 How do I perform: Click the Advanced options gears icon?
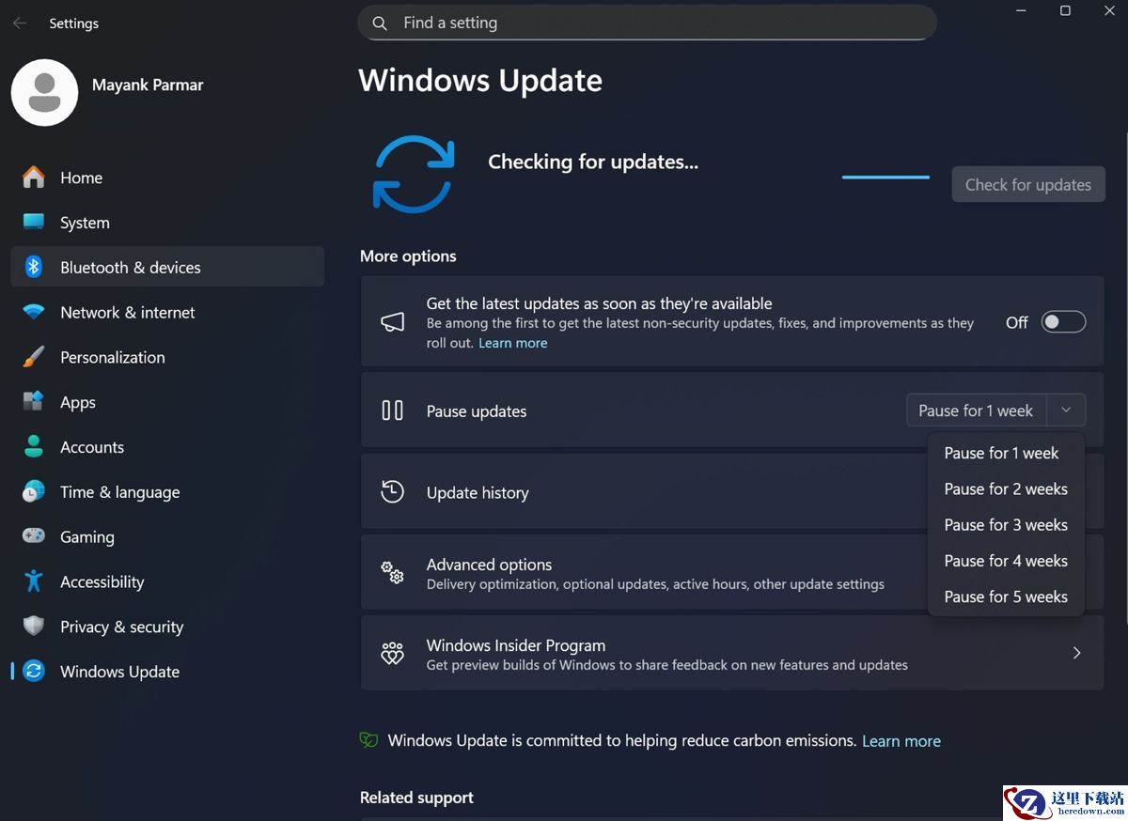click(393, 573)
